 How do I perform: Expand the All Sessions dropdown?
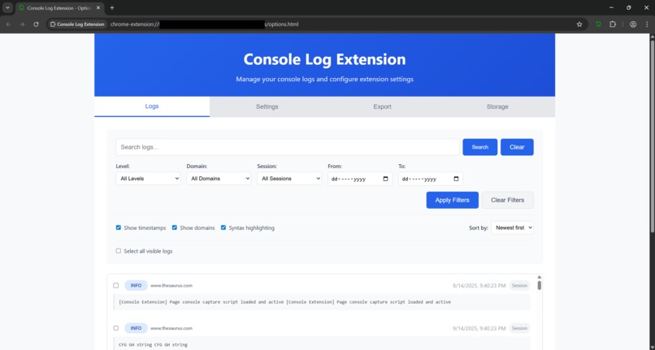tap(289, 179)
